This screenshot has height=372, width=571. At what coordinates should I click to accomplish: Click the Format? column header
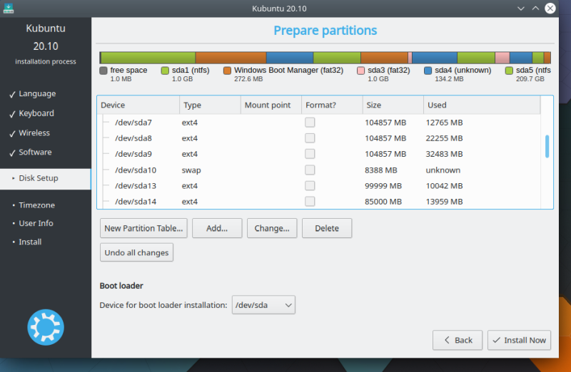click(x=332, y=105)
